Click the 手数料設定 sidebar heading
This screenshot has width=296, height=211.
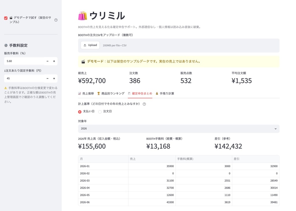click(16, 46)
